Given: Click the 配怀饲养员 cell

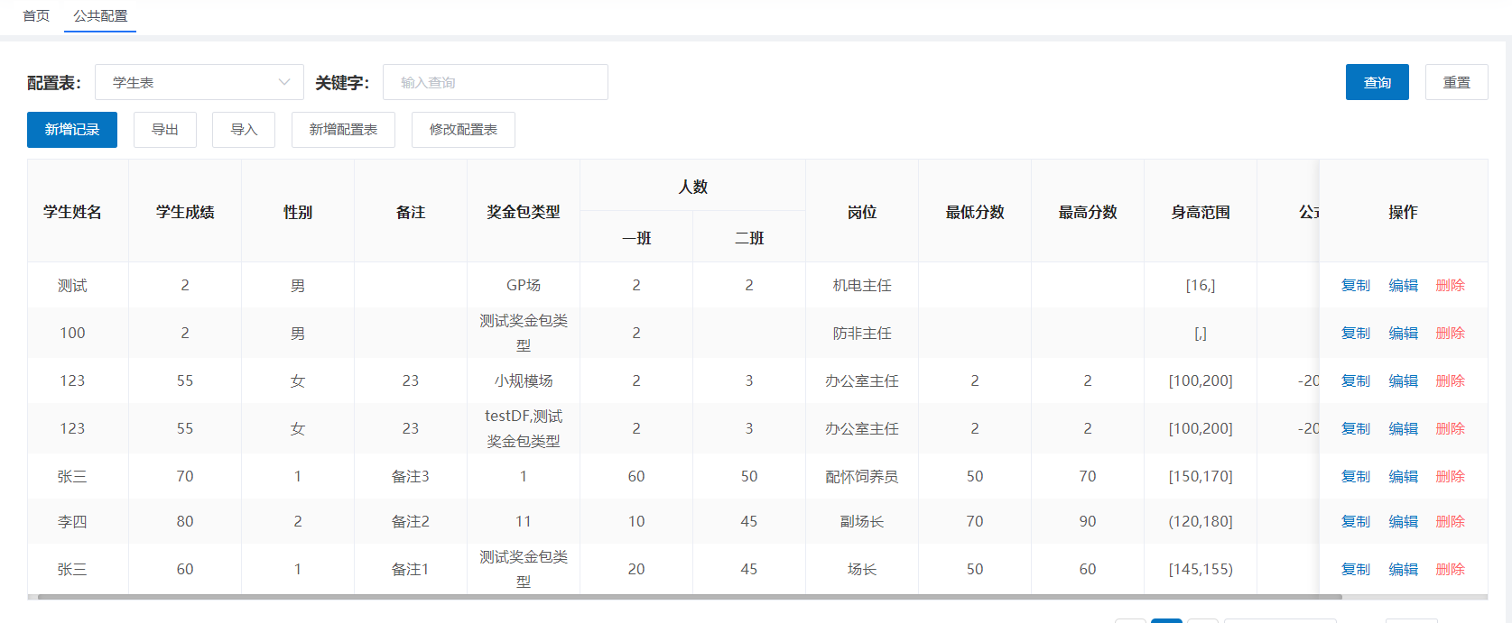Looking at the screenshot, I should pyautogui.click(x=862, y=476).
